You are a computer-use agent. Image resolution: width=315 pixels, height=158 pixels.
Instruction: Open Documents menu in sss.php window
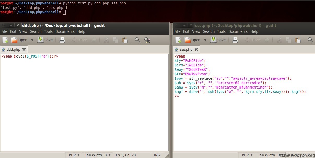click(x=238, y=31)
